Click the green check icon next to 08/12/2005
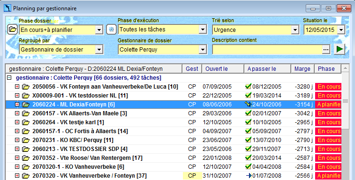The image size is (355, 180). click(249, 86)
